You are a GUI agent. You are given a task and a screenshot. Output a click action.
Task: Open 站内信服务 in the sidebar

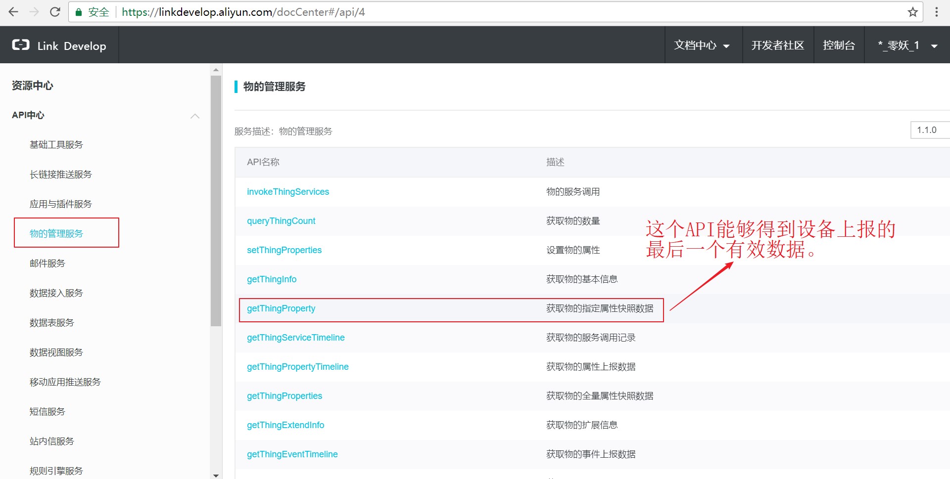tap(52, 441)
